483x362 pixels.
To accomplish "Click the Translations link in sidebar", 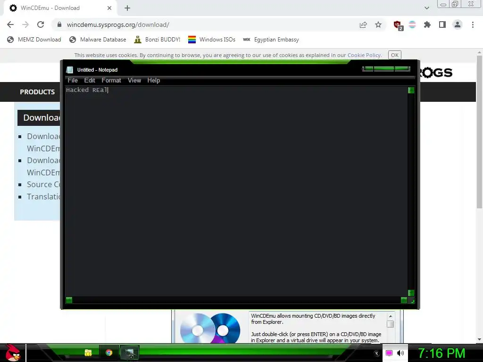I will tap(43, 197).
